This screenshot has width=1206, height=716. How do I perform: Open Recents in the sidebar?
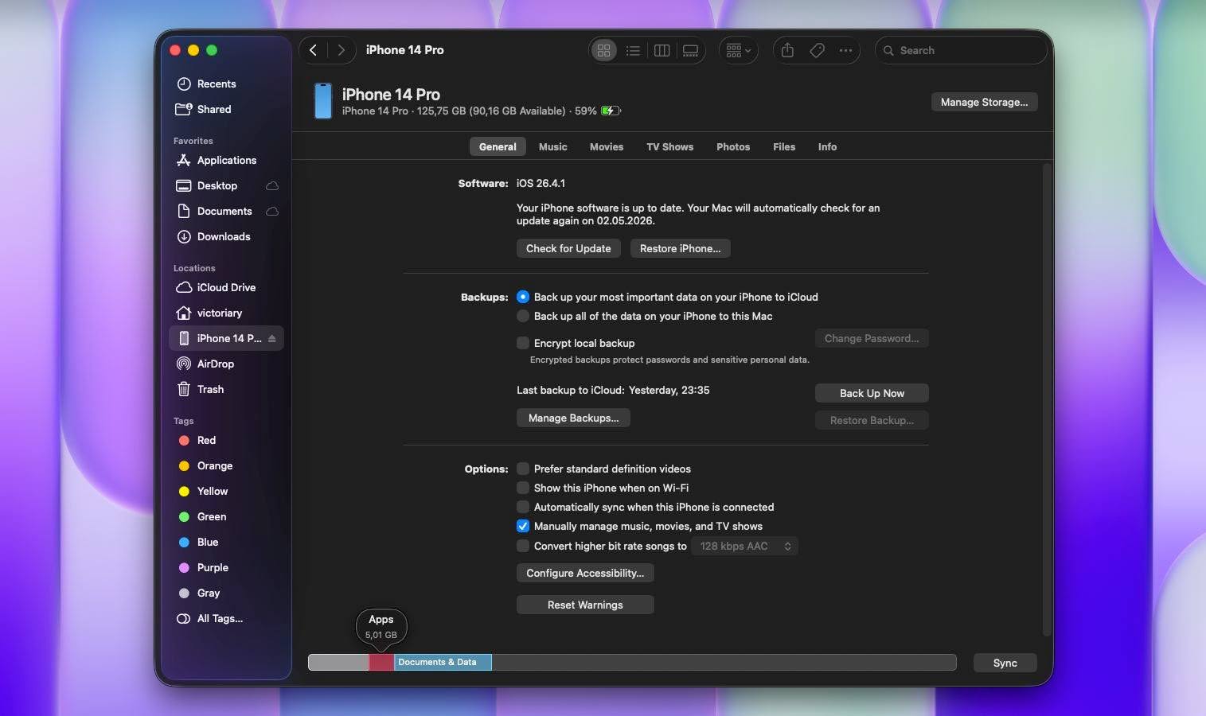tap(226, 84)
